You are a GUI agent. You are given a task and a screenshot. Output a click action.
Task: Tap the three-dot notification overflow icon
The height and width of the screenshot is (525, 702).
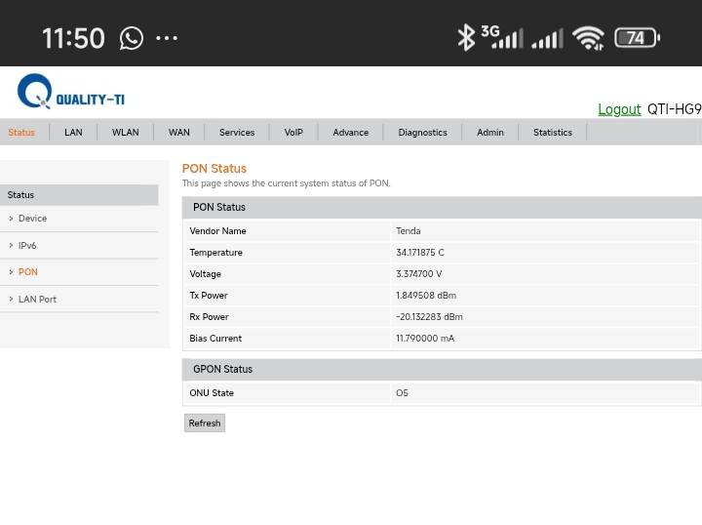coord(167,39)
